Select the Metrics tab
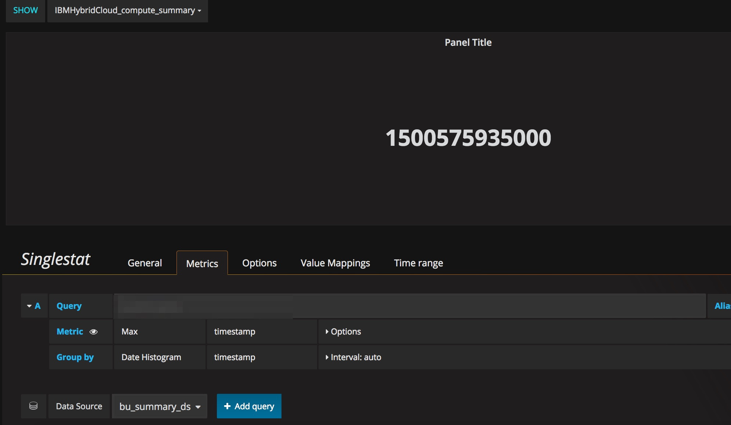 click(202, 263)
